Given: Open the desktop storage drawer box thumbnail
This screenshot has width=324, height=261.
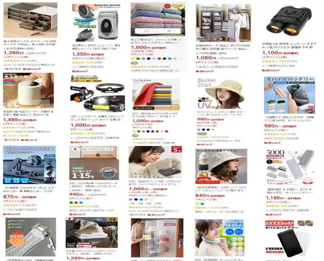Looking at the screenshot, I should click(x=30, y=20).
